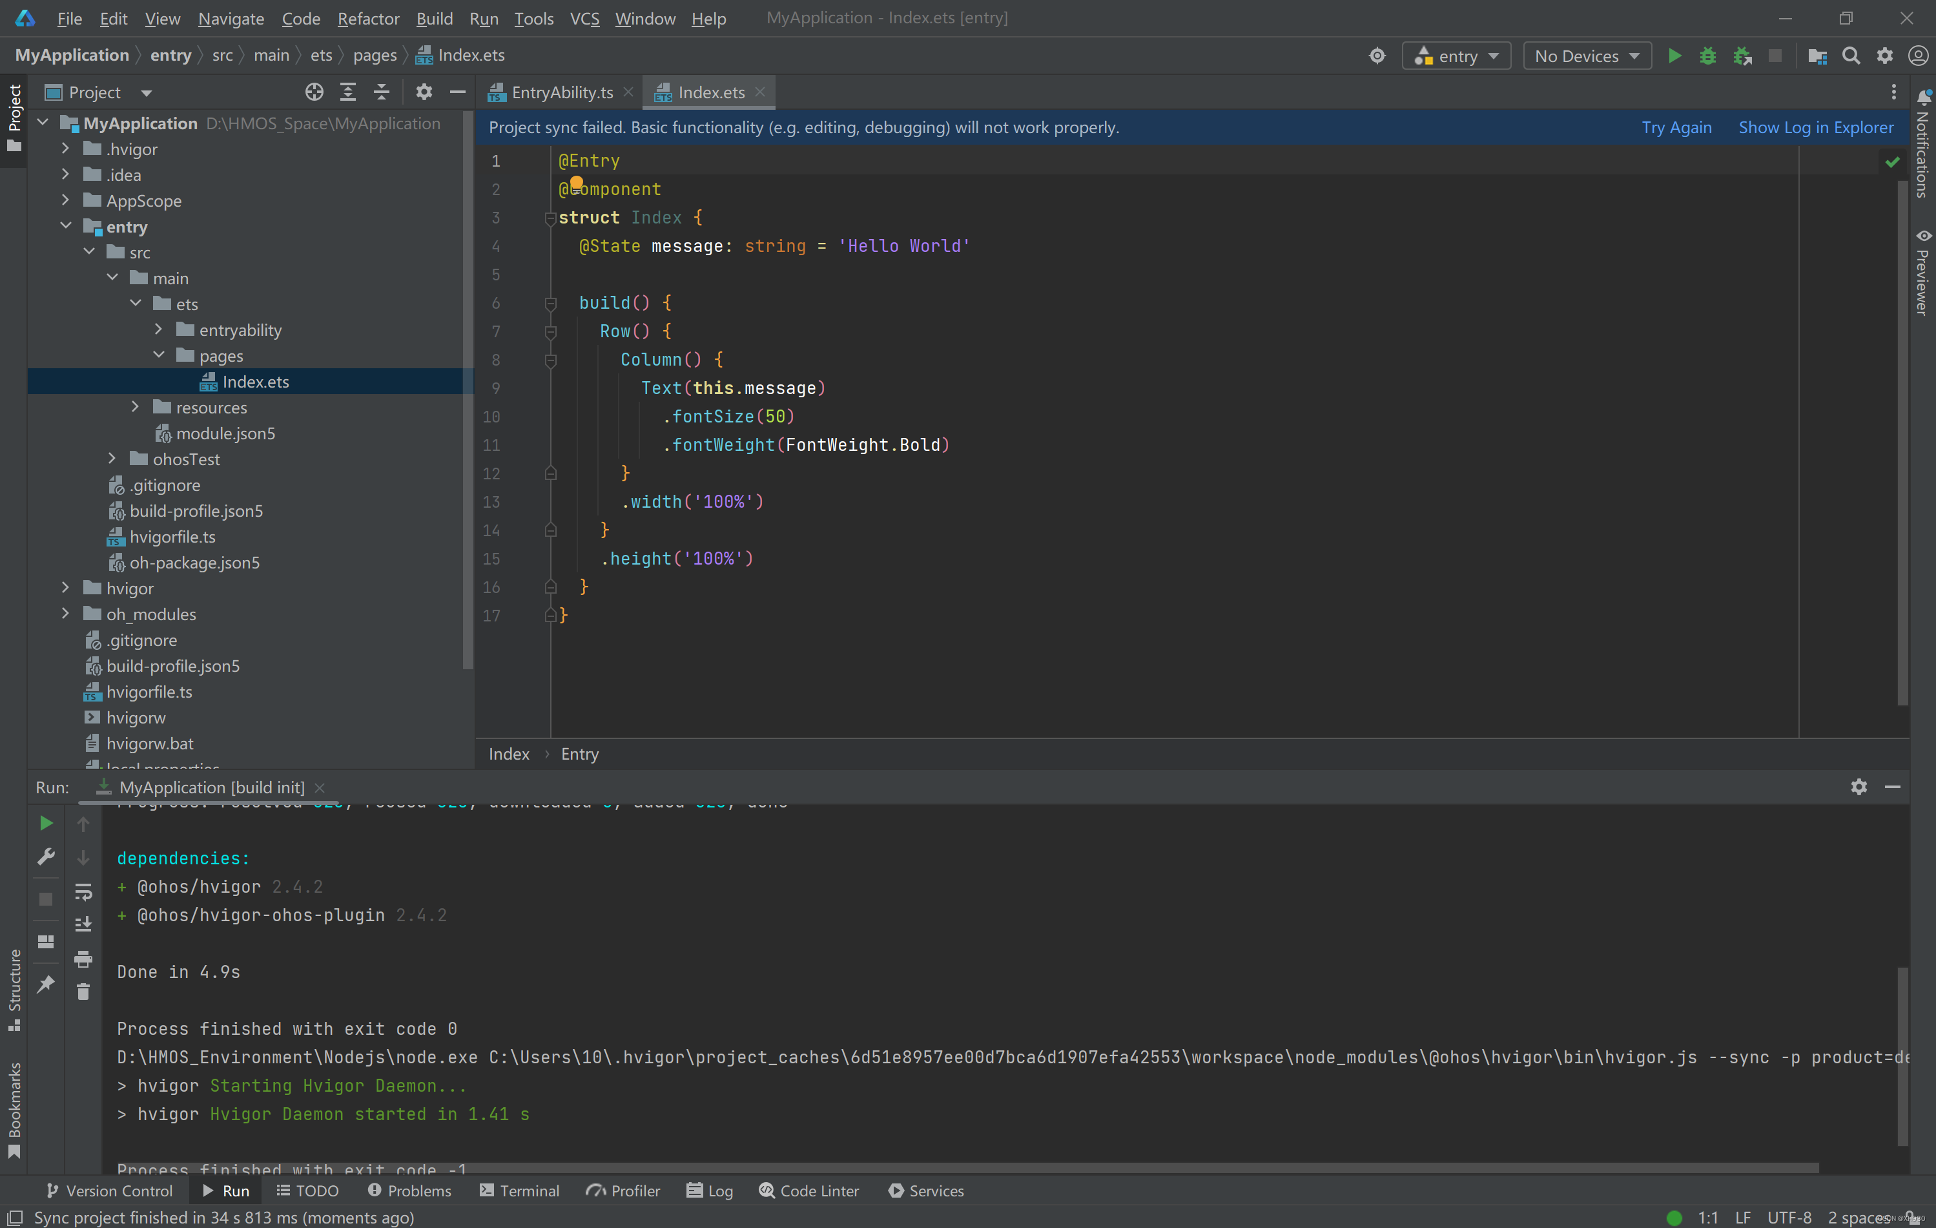This screenshot has height=1228, width=1936.
Task: Click Collapse All icon in Project panel
Action: [x=381, y=92]
